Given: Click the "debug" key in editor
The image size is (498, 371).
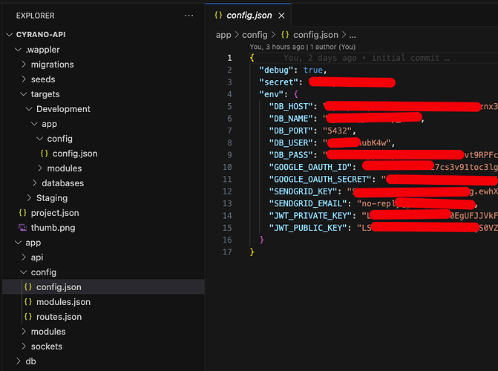Looking at the screenshot, I should coord(276,70).
